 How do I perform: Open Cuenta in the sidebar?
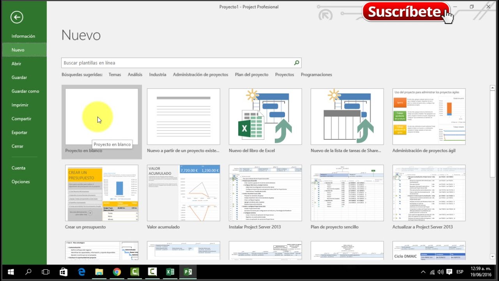23,168
